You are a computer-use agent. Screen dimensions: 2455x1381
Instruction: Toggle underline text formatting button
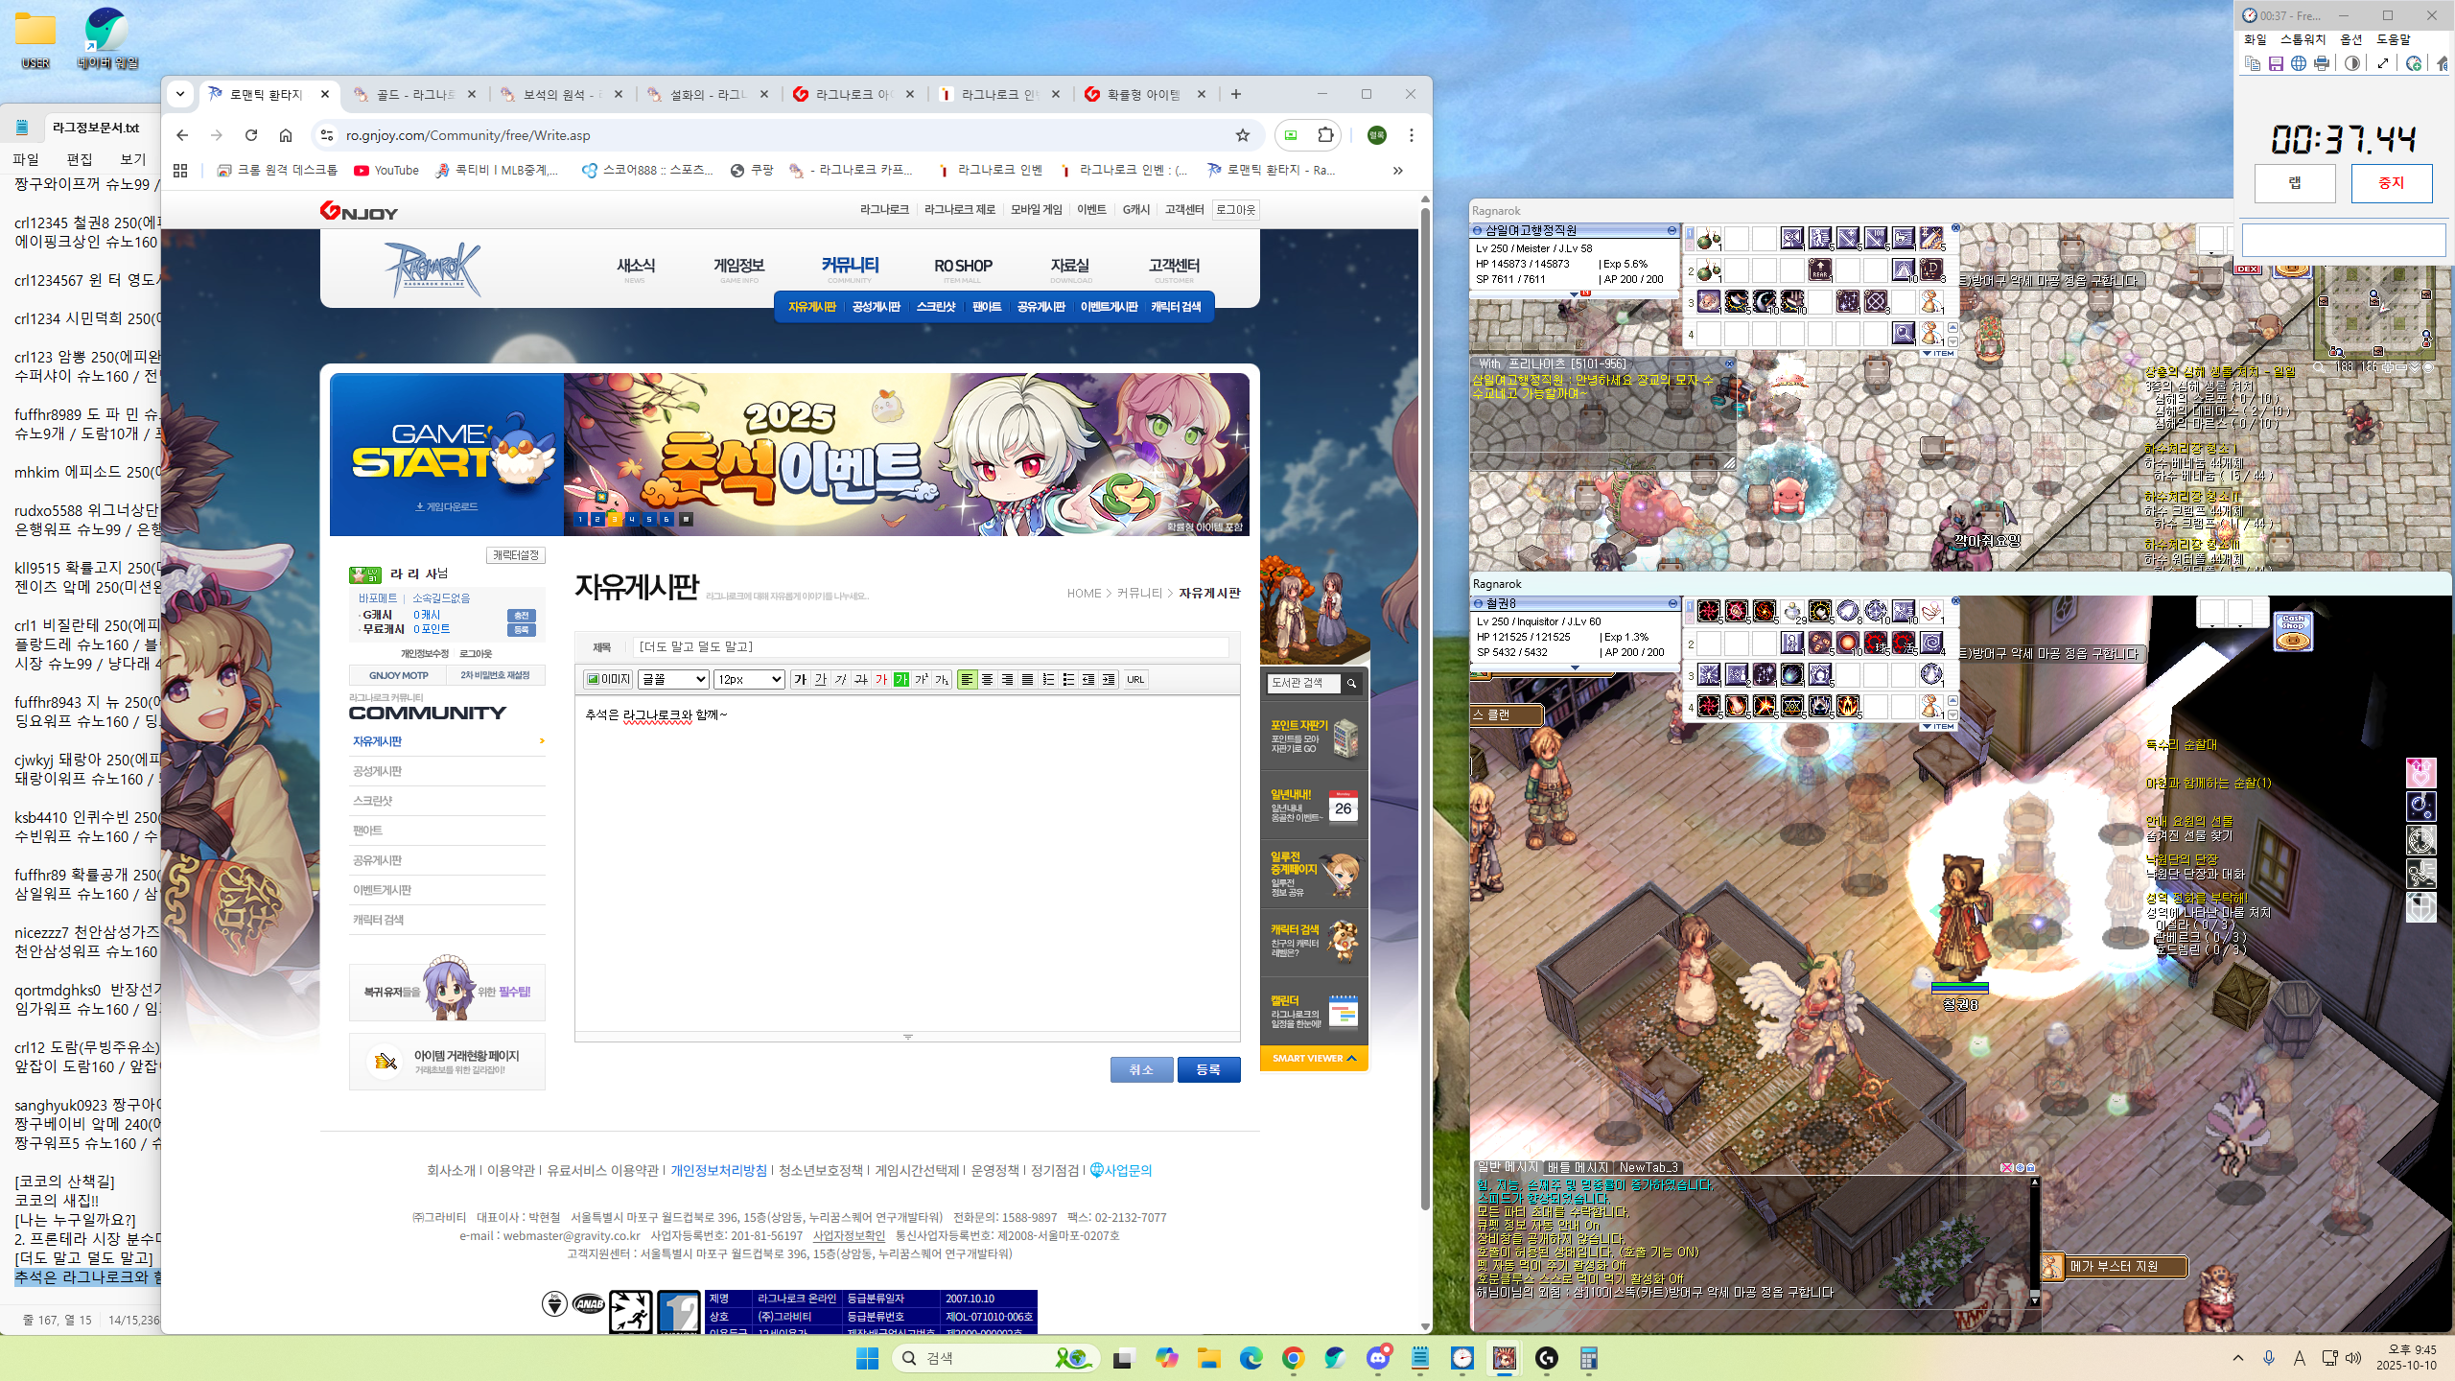pyautogui.click(x=820, y=679)
